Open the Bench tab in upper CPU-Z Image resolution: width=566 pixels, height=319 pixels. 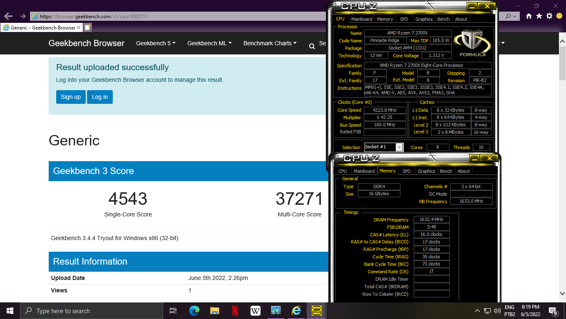pyautogui.click(x=444, y=19)
